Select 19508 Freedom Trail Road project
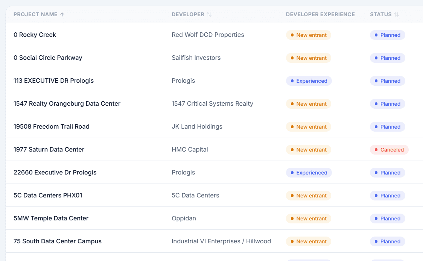This screenshot has width=423, height=261. (x=52, y=126)
